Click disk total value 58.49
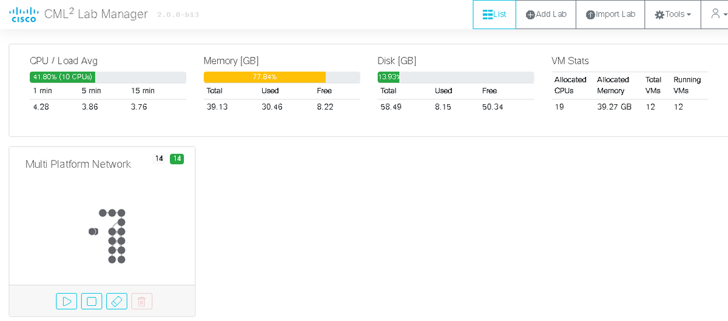Image resolution: width=728 pixels, height=321 pixels. [391, 107]
